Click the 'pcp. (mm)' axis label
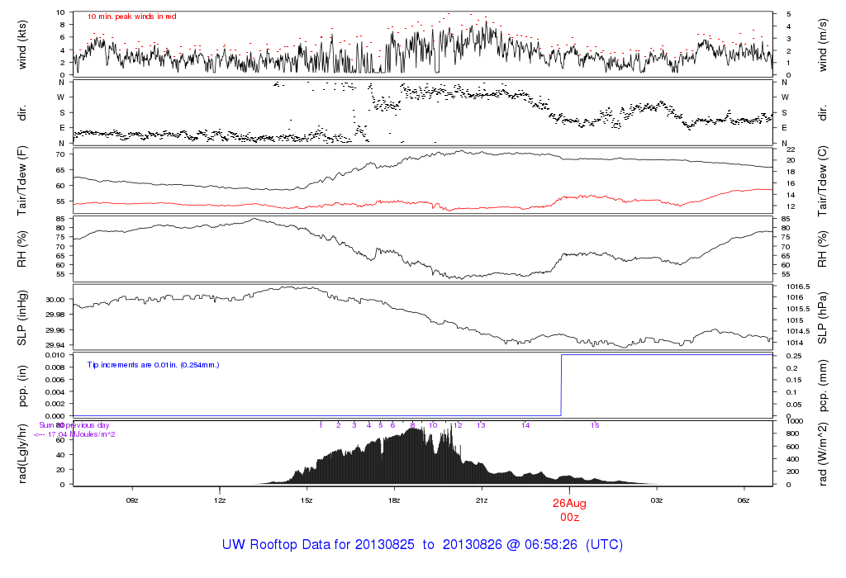The width and height of the screenshot is (846, 578). 822,386
